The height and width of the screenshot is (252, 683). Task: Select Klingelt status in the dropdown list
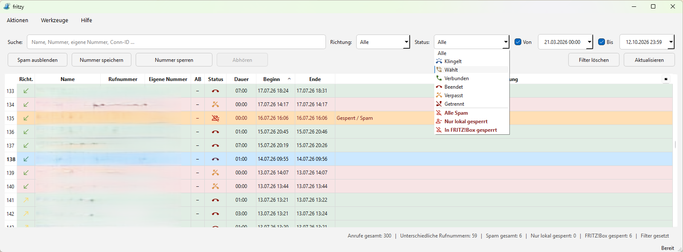[471, 61]
